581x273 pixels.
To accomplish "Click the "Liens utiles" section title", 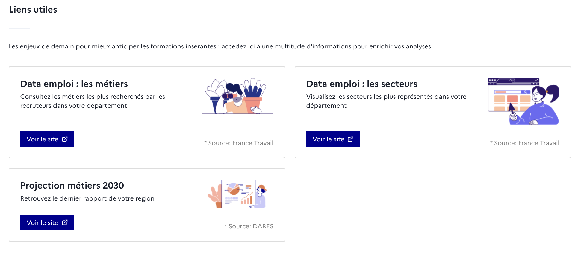I will pos(33,10).
